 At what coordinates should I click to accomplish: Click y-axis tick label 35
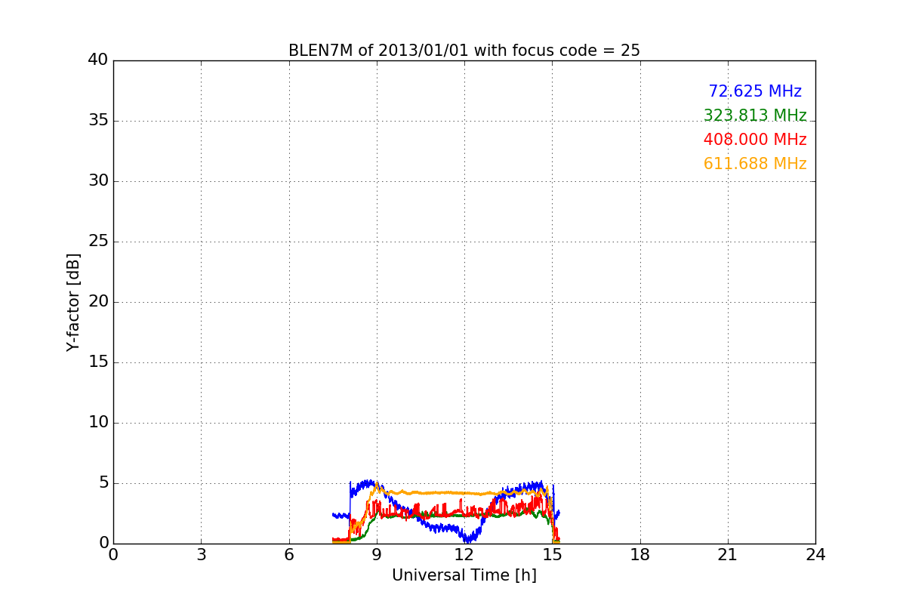pyautogui.click(x=98, y=121)
